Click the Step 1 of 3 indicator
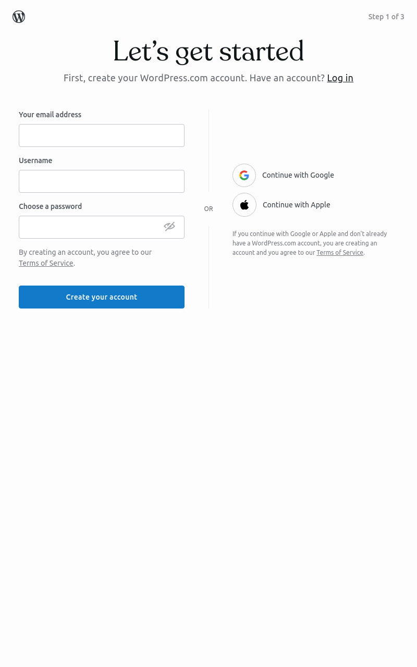 click(386, 17)
